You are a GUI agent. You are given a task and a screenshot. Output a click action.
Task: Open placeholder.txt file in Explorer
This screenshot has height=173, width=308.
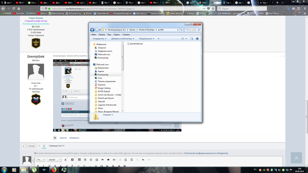147,44
